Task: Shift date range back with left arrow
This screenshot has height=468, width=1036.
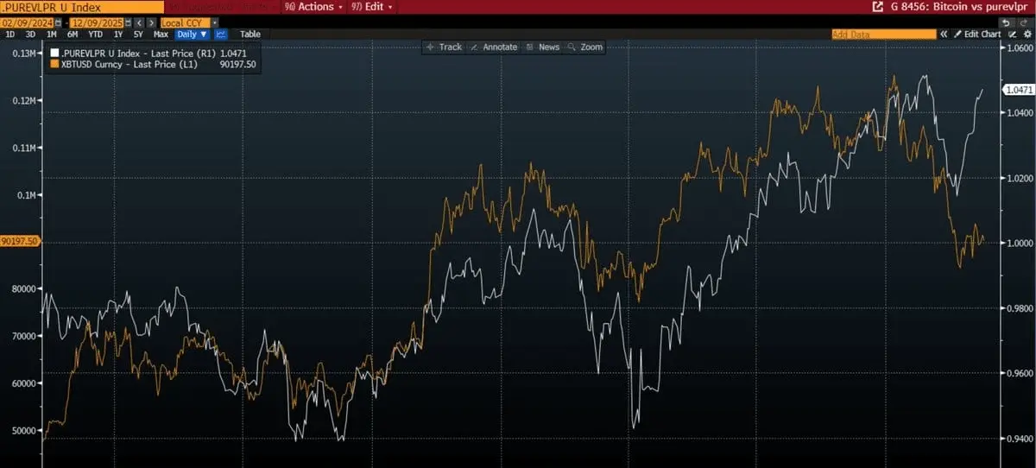Action: [x=140, y=22]
